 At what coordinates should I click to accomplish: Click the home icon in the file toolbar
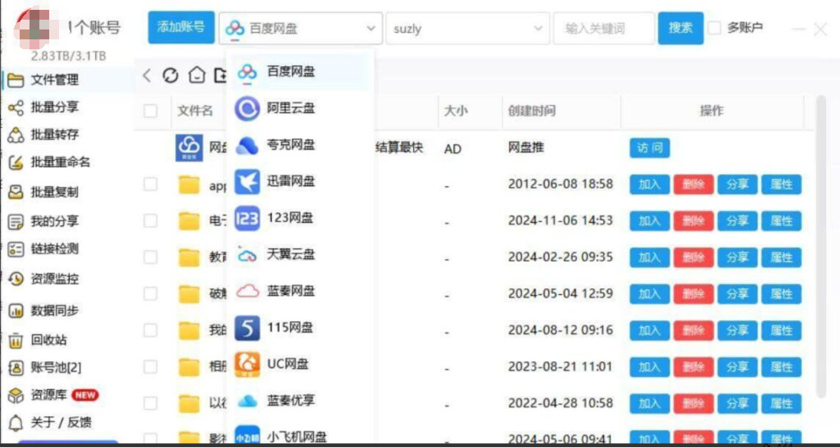click(x=197, y=76)
